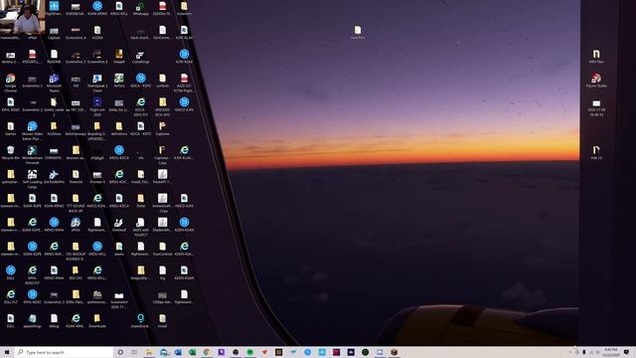636x358 pixels.
Task: Open the Windows Start menu
Action: pyautogui.click(x=7, y=352)
